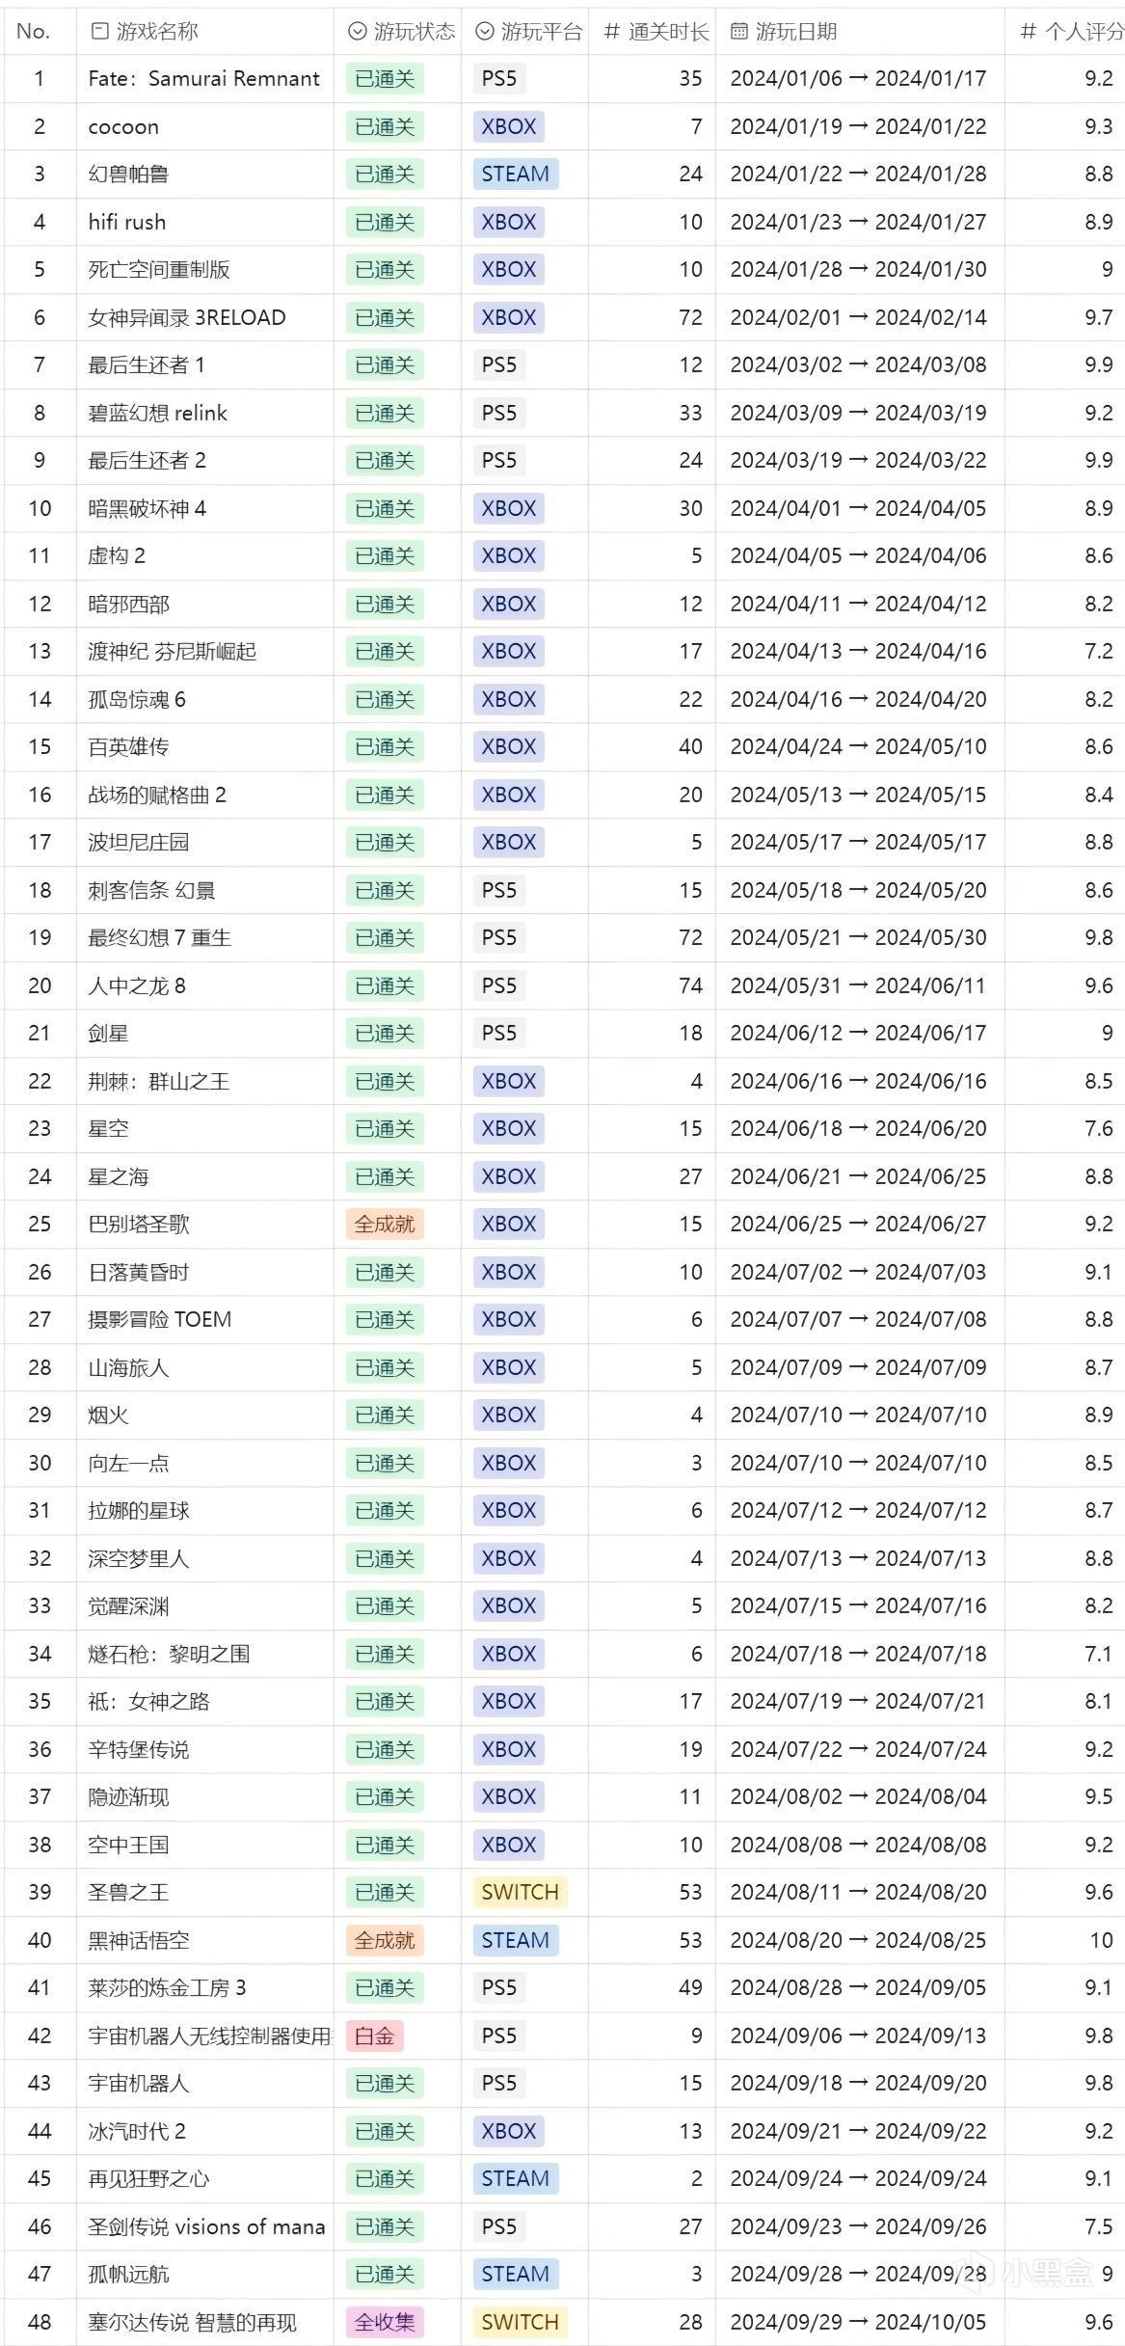Click the date range cell for 最终幻想 7 重生
This screenshot has width=1125, height=2346.
coord(858,937)
